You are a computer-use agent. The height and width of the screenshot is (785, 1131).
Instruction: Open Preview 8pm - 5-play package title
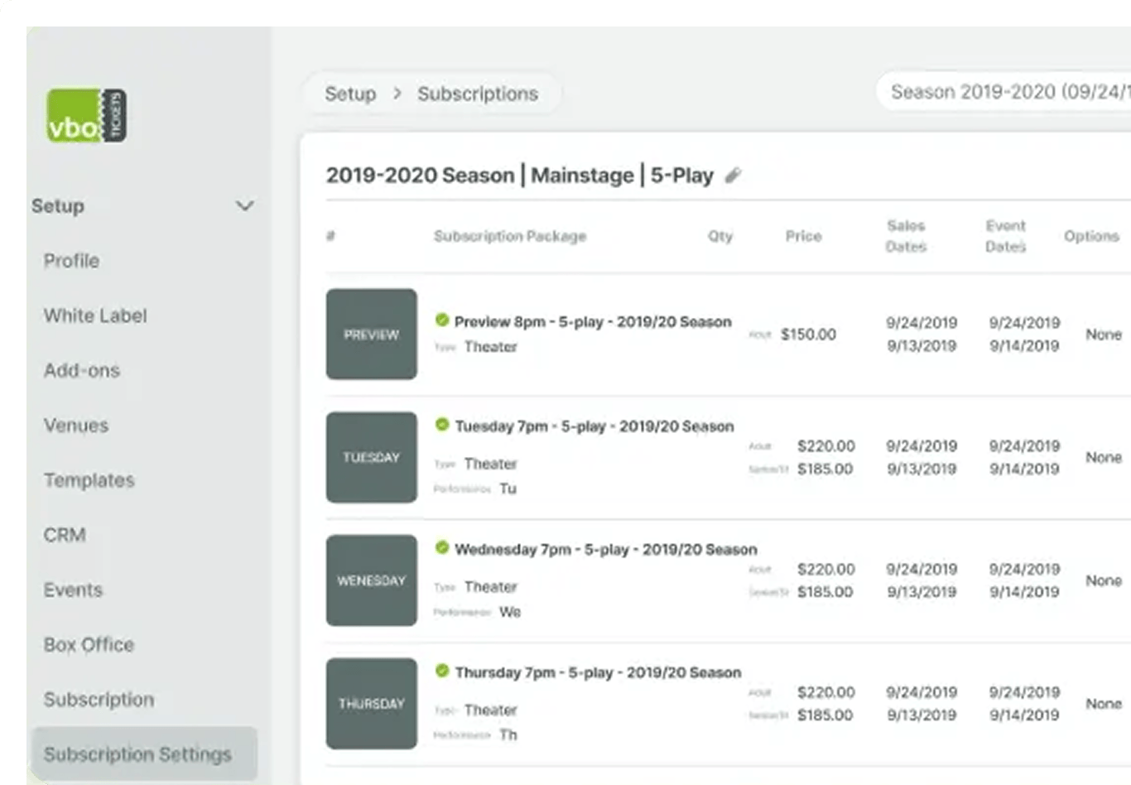click(x=593, y=321)
